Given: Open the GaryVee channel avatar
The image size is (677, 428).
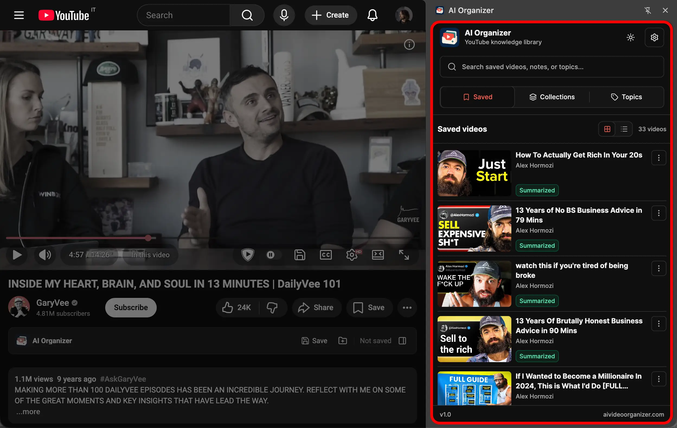Looking at the screenshot, I should [19, 307].
